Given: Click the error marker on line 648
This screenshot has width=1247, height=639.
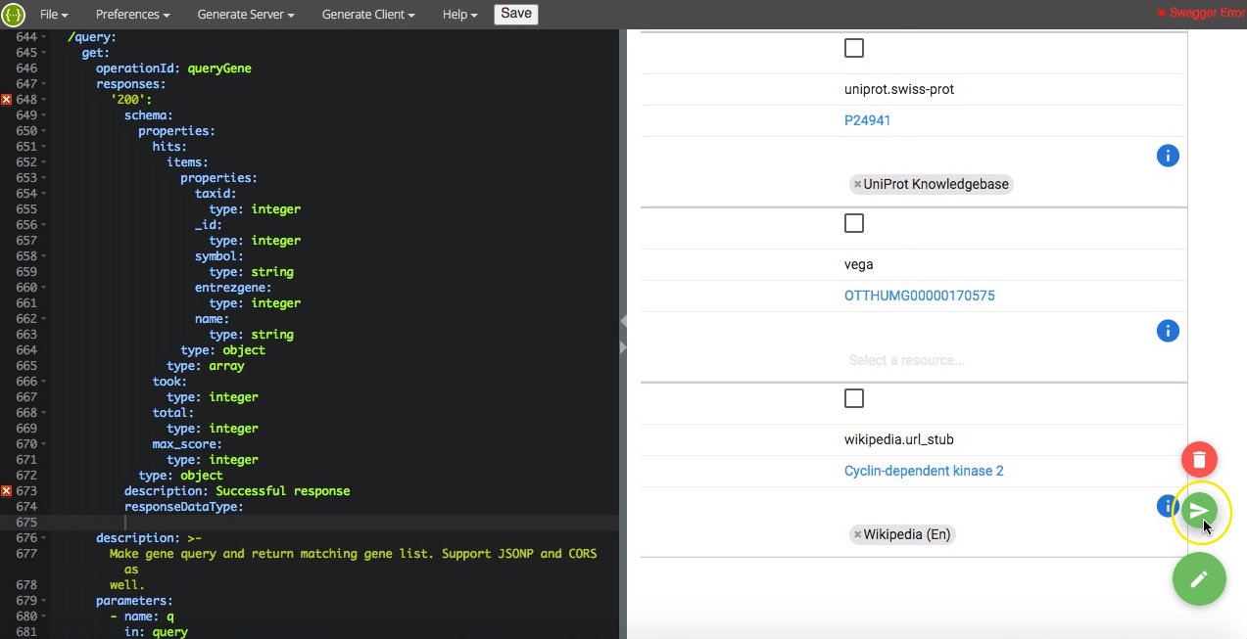Looking at the screenshot, I should pos(7,100).
